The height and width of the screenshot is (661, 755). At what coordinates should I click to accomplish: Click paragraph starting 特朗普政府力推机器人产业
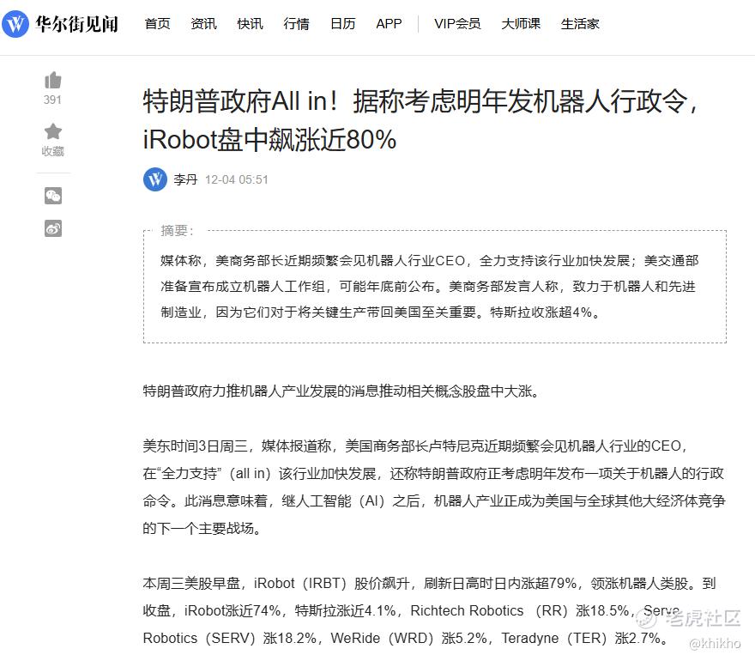(x=341, y=391)
